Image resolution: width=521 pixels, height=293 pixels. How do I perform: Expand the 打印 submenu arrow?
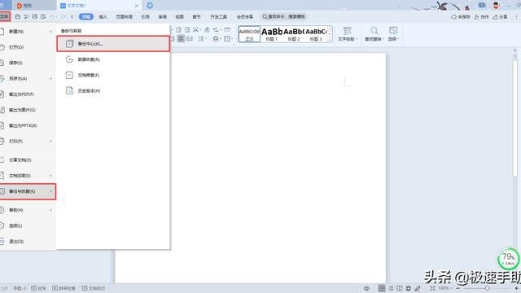click(50, 141)
